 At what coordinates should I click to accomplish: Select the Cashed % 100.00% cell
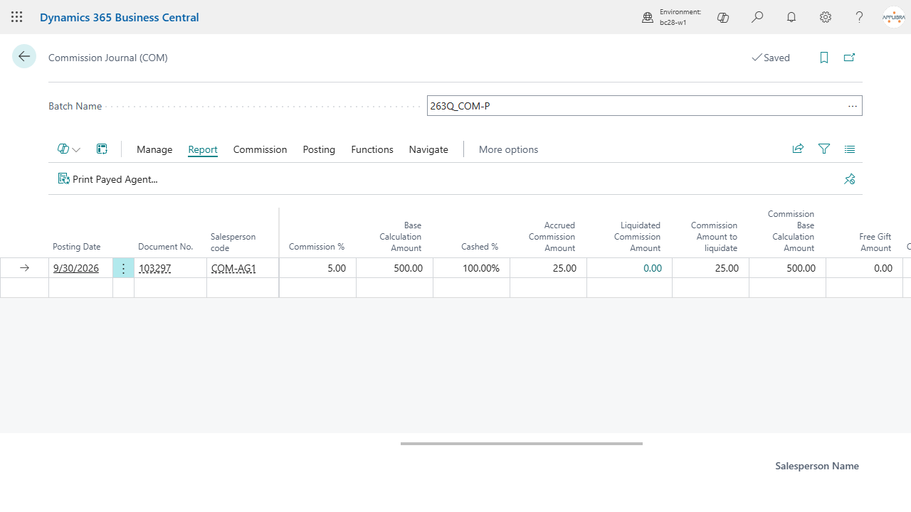[x=471, y=268]
